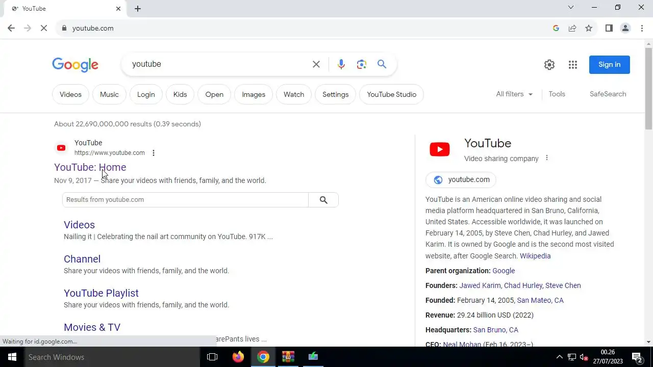Open WinRAR from the taskbar
The height and width of the screenshot is (367, 653).
[288, 357]
